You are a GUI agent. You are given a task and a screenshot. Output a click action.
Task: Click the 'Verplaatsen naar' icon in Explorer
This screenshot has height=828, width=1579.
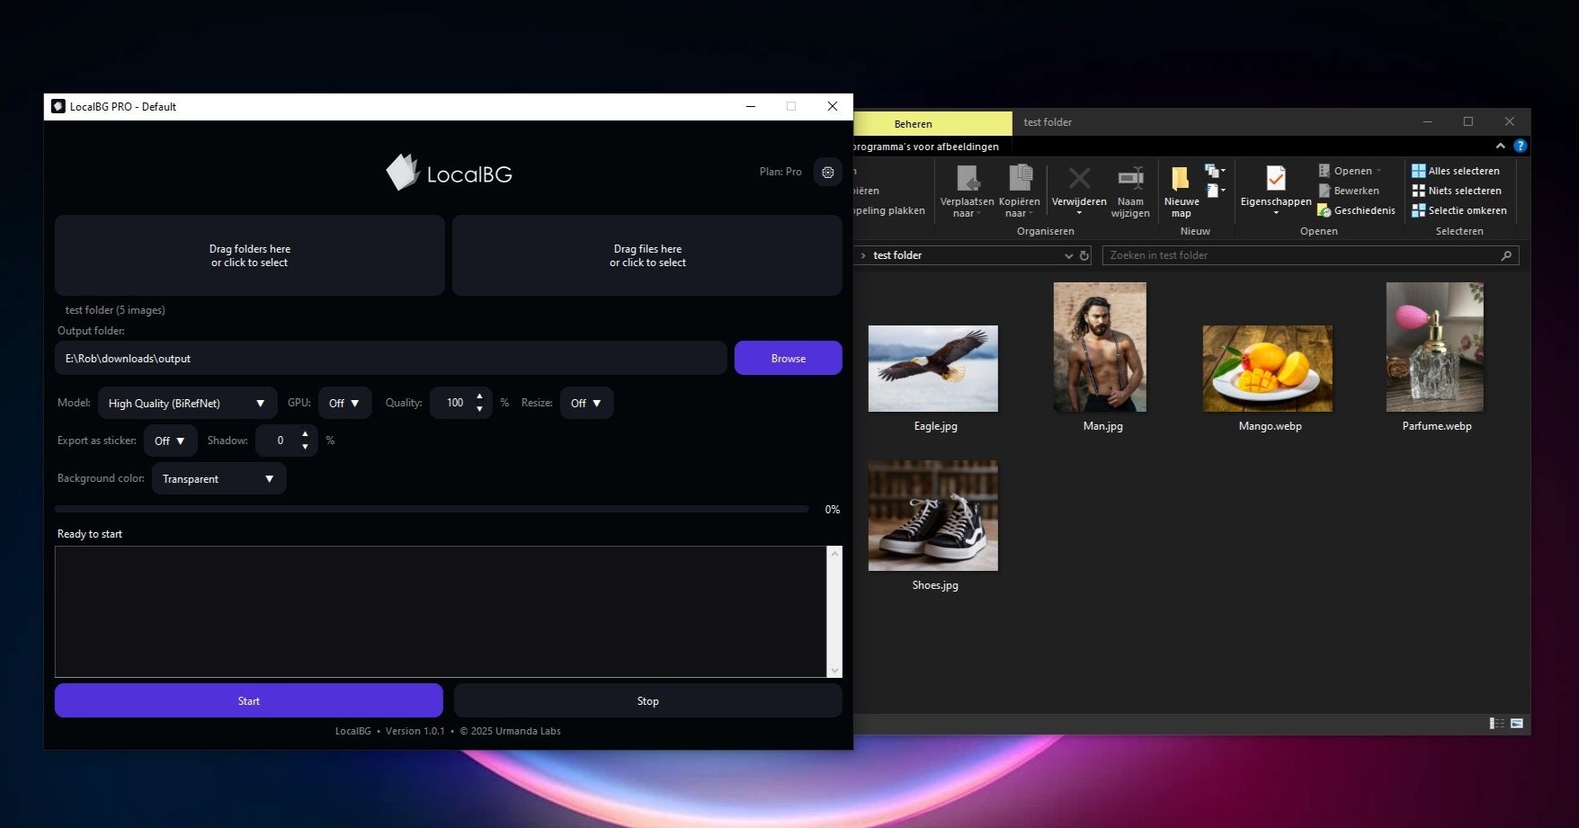point(968,178)
